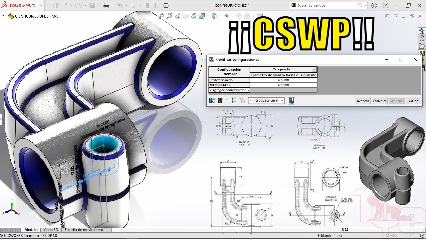Open the search options dropdown arrow
This screenshot has width=426, height=239.
coord(366,5)
